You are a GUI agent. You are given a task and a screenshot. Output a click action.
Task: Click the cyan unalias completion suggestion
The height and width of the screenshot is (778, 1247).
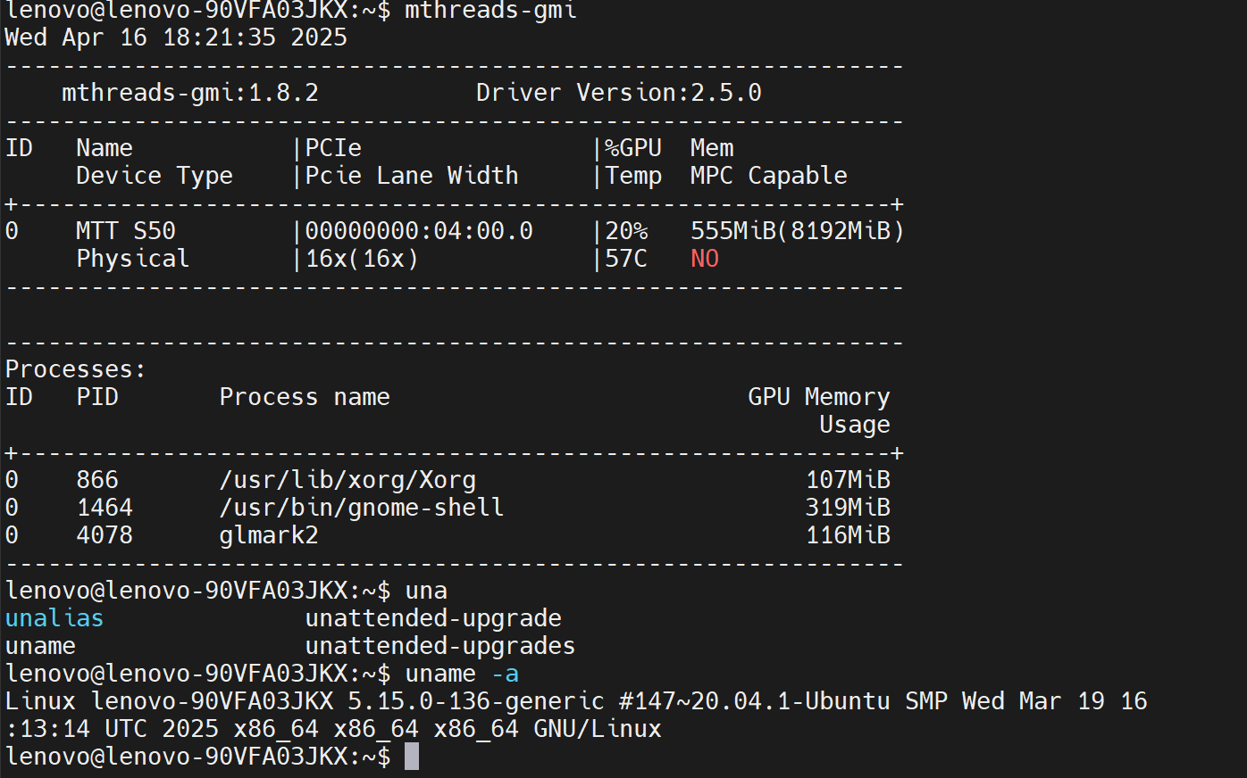(54, 618)
